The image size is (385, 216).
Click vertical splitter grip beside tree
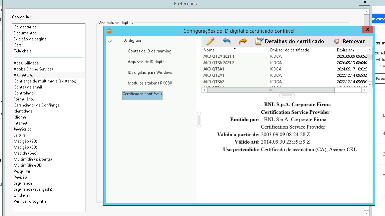click(x=199, y=120)
